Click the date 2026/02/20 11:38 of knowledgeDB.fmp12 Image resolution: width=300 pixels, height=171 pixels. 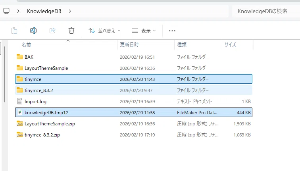point(137,113)
